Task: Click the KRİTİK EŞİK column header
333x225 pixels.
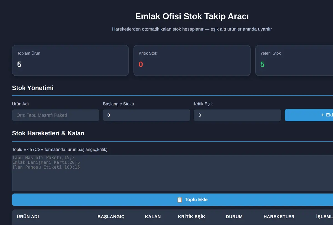Action: (191, 216)
